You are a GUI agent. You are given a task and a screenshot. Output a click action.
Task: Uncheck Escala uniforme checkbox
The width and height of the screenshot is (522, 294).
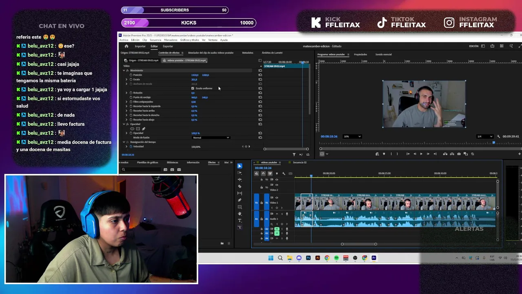click(192, 88)
